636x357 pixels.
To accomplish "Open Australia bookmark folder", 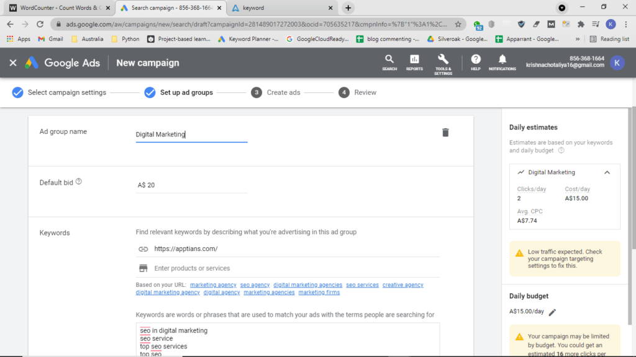I will [x=87, y=39].
